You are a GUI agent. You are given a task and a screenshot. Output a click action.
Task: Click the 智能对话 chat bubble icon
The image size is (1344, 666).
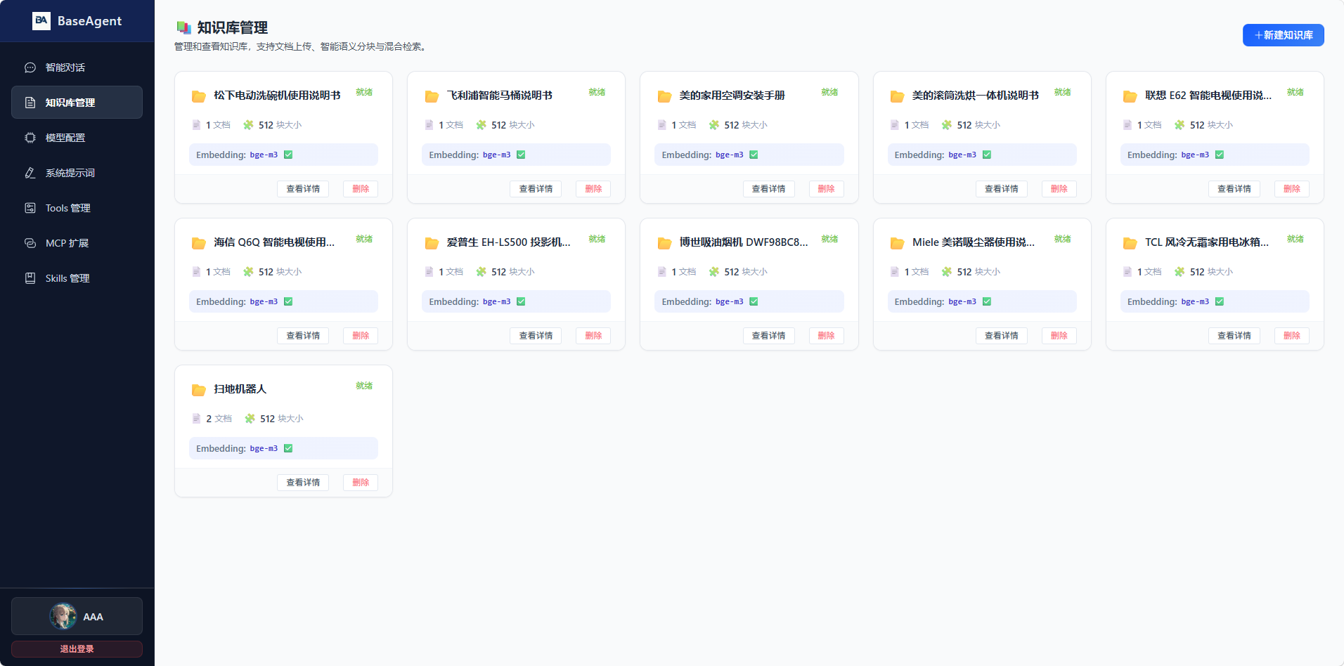(x=30, y=67)
